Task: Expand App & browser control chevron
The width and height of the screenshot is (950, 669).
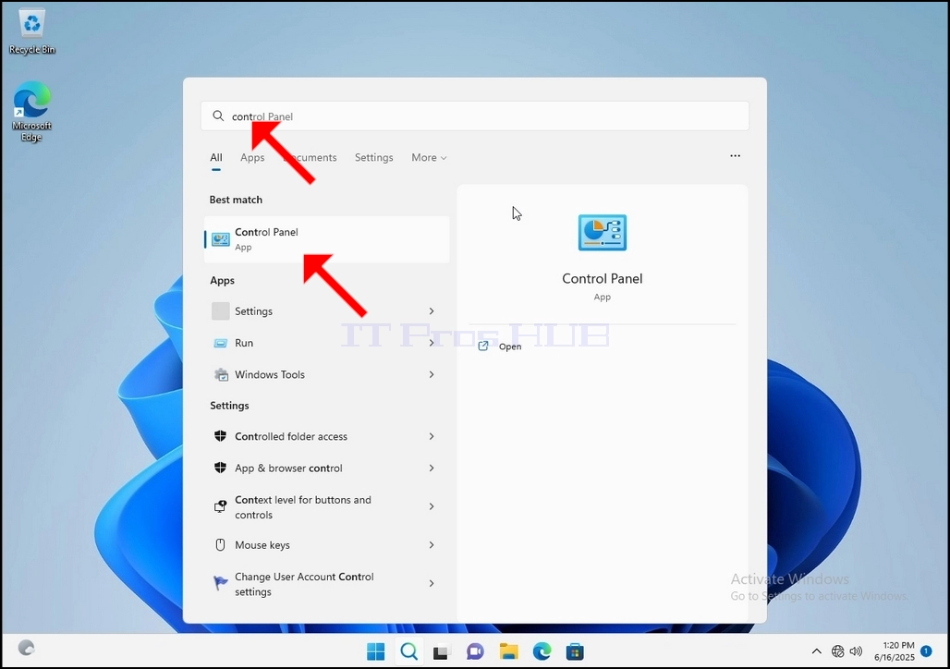Action: (x=432, y=468)
